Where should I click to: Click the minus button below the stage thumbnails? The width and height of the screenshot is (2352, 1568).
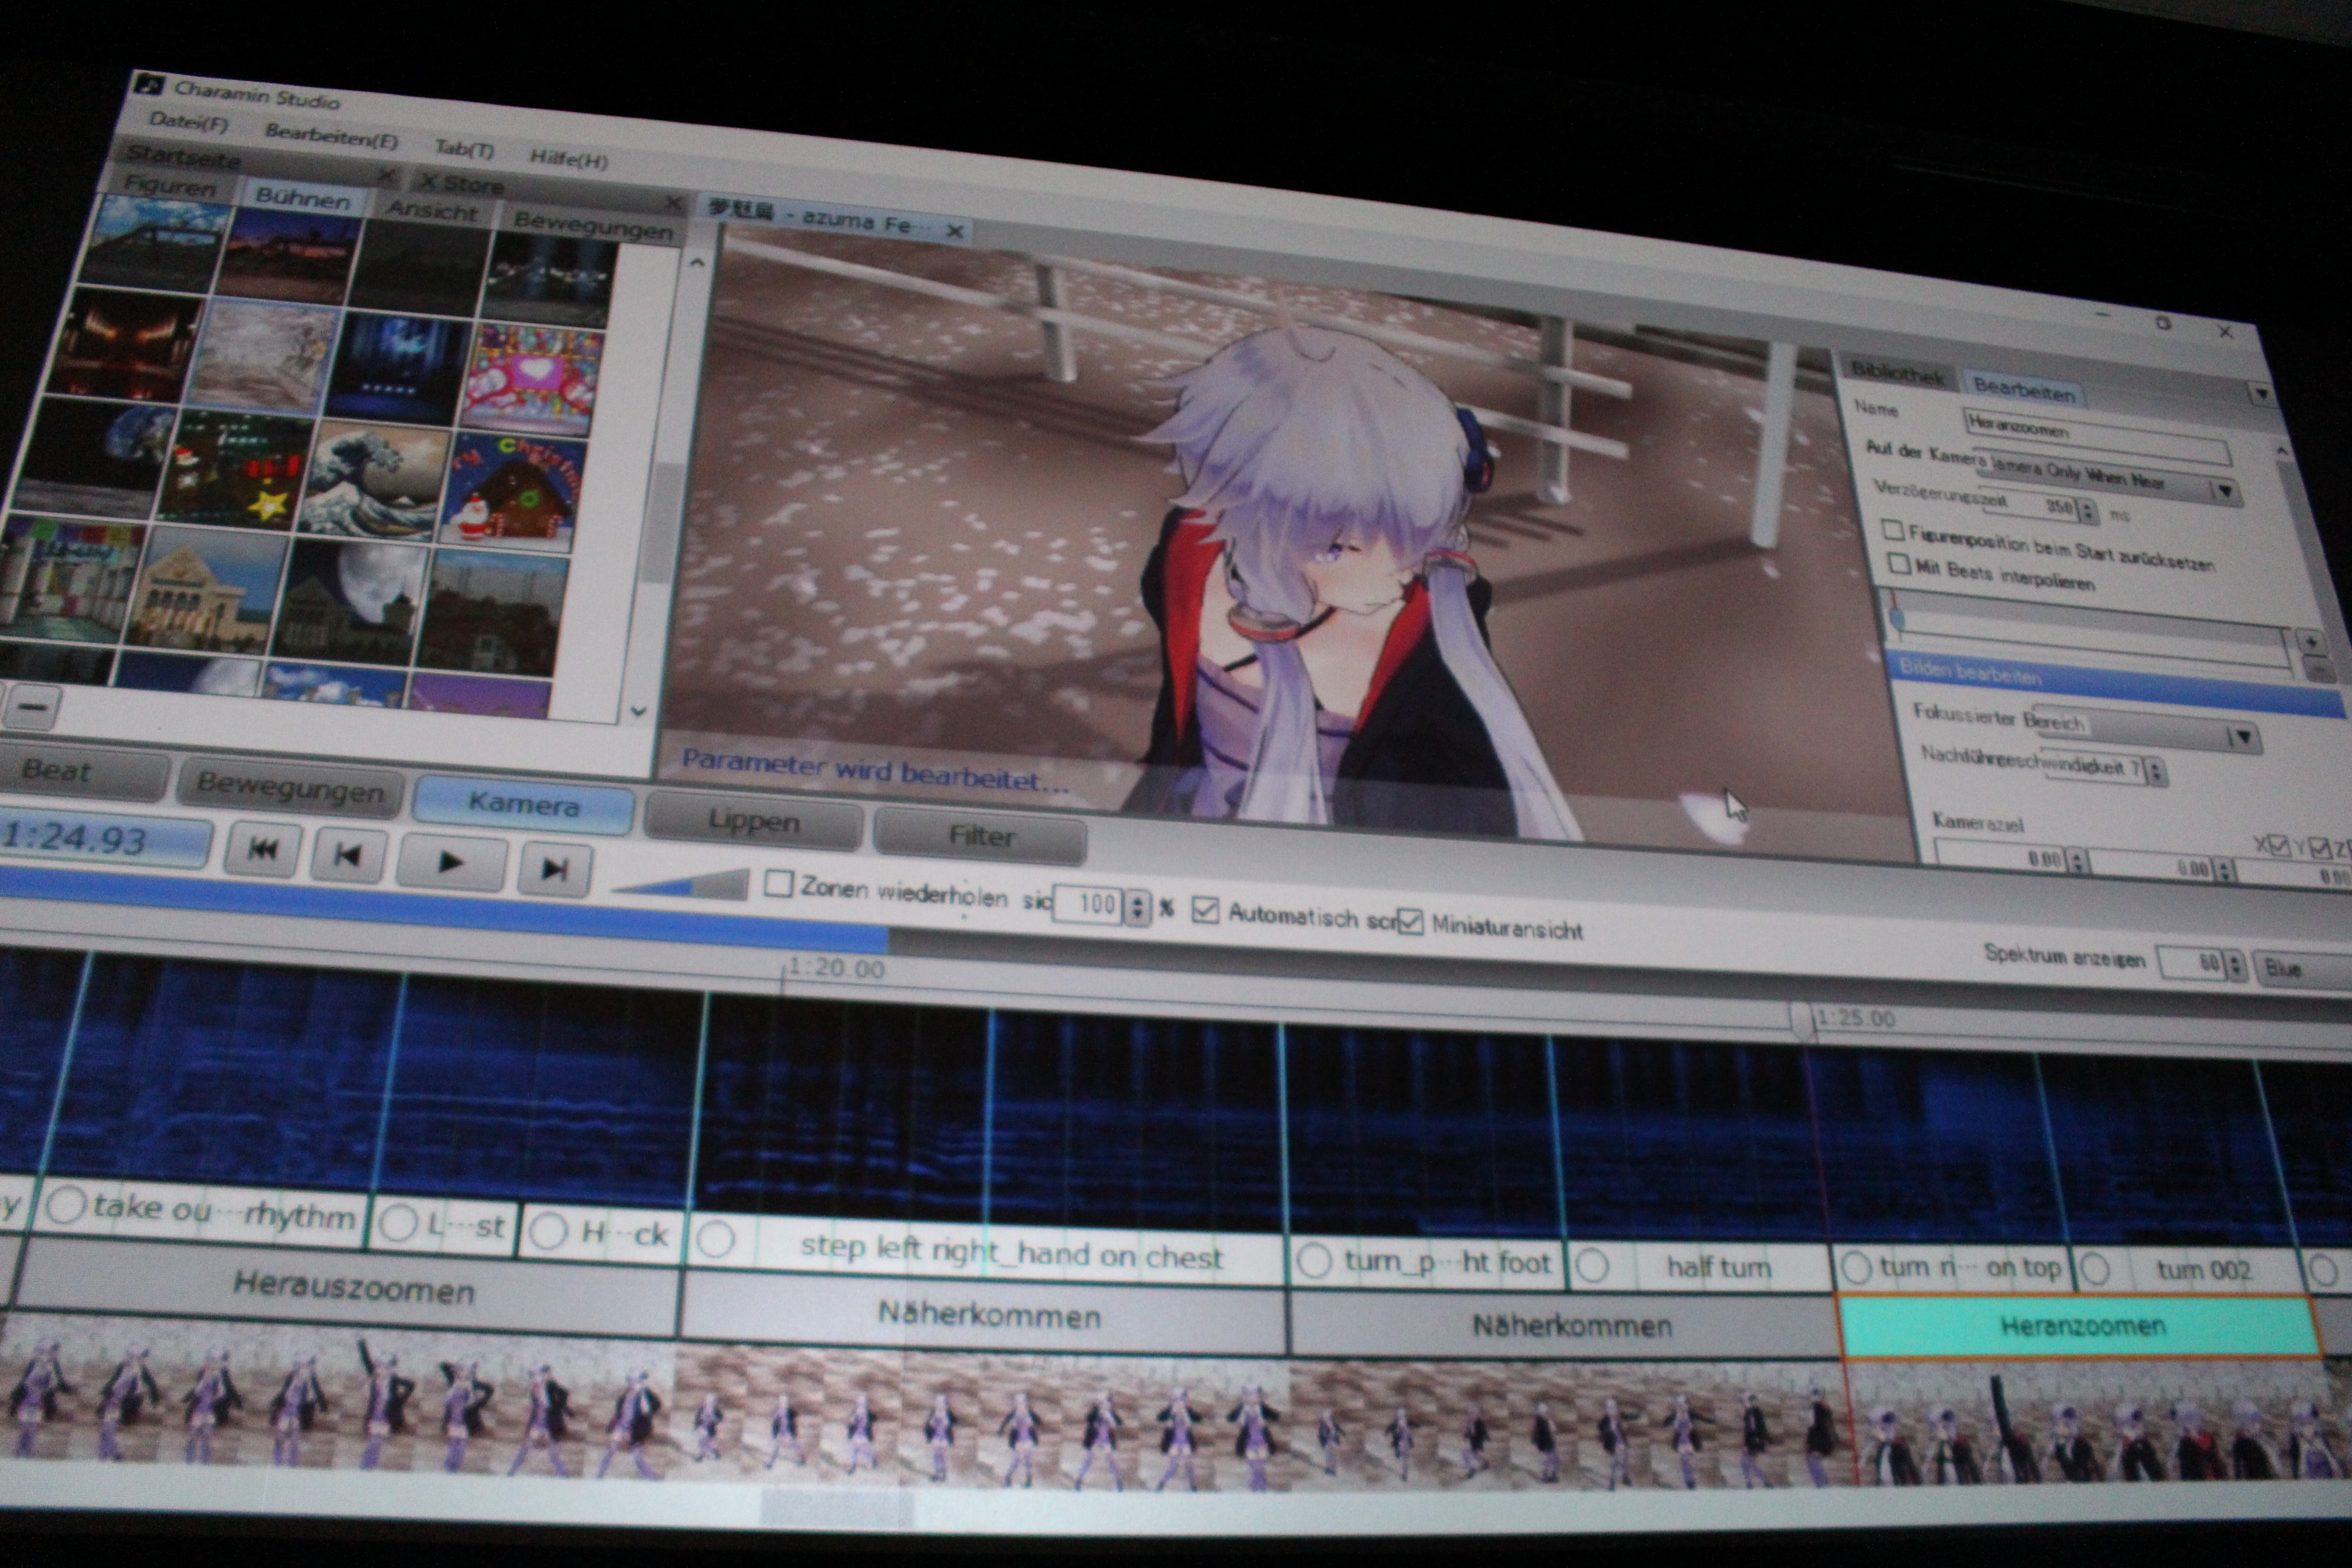(x=32, y=706)
